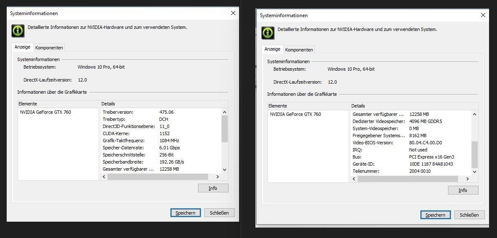Image resolution: width=497 pixels, height=238 pixels.
Task: Click Details column header in right window
Action: click(414, 106)
